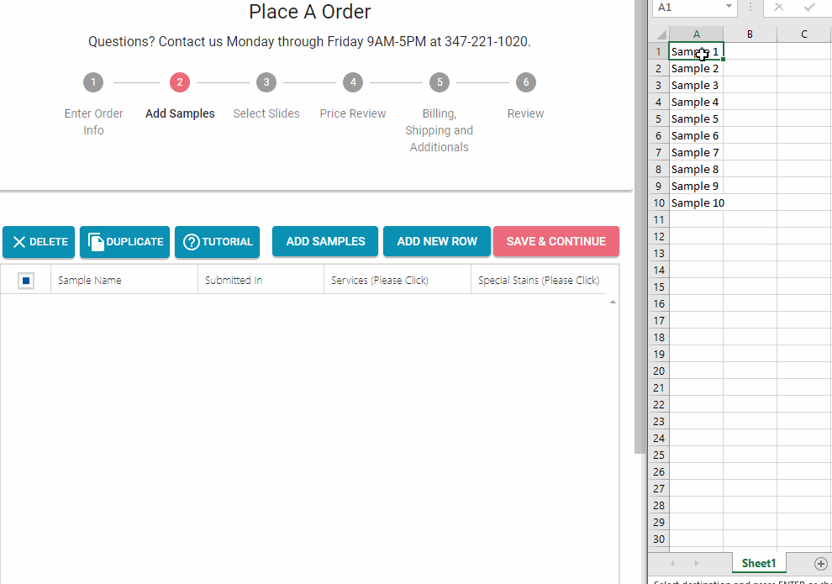
Task: Click the table scroll-up arrow
Action: [613, 302]
